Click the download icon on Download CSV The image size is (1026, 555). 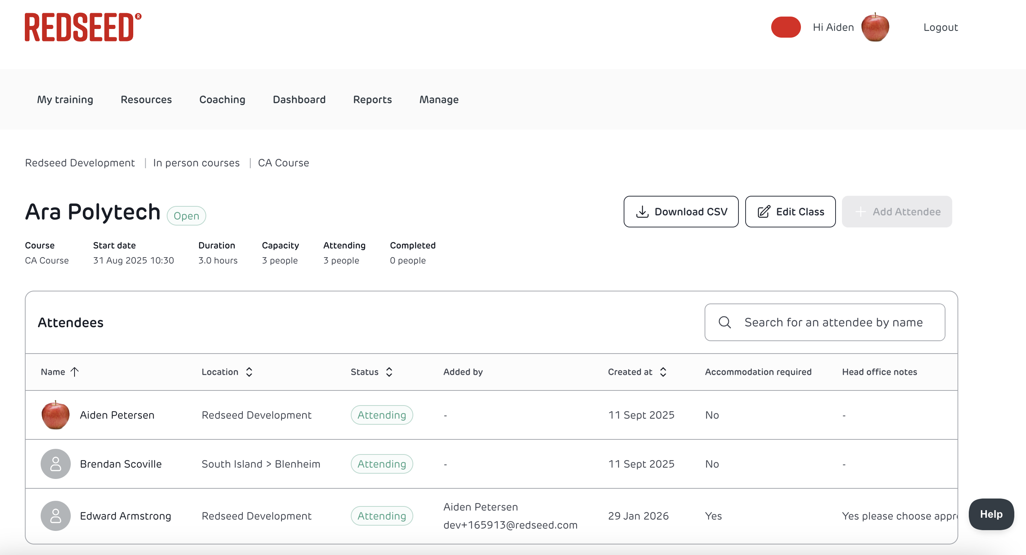coord(642,212)
